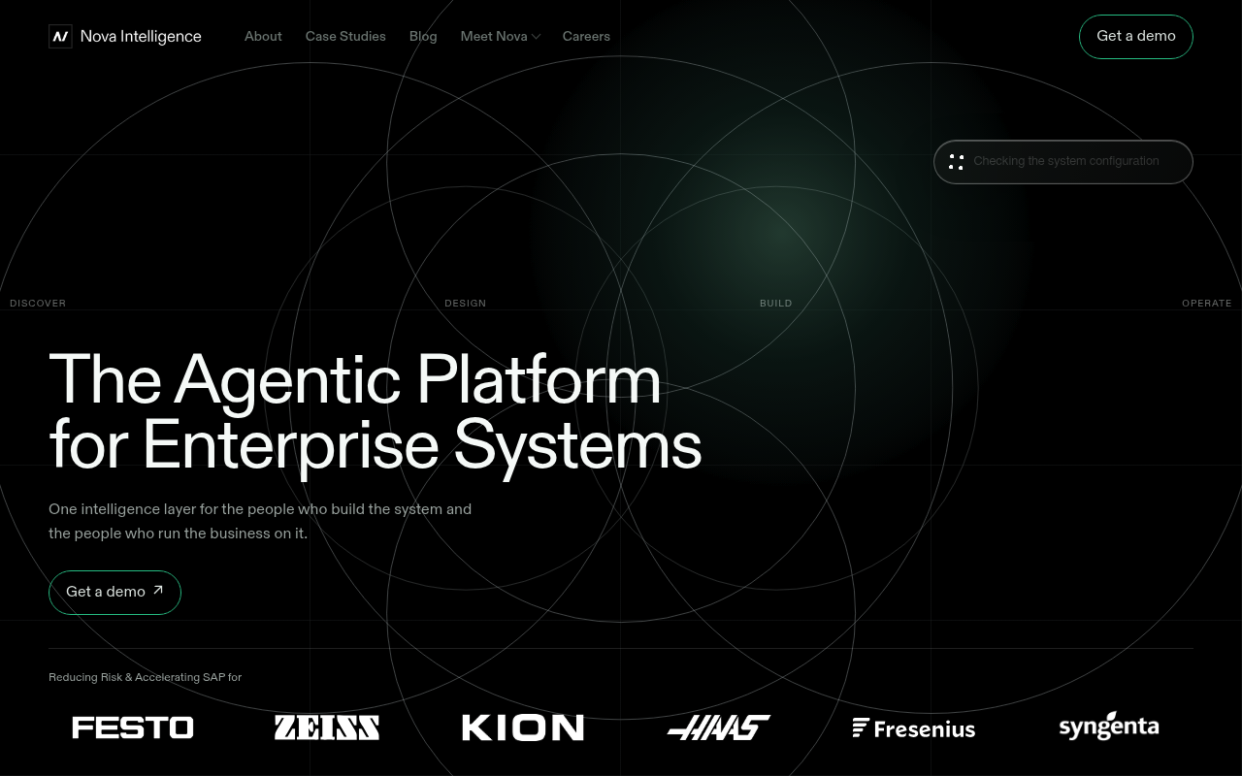Click the header Get a demo button
This screenshot has width=1242, height=776.
tap(1135, 37)
